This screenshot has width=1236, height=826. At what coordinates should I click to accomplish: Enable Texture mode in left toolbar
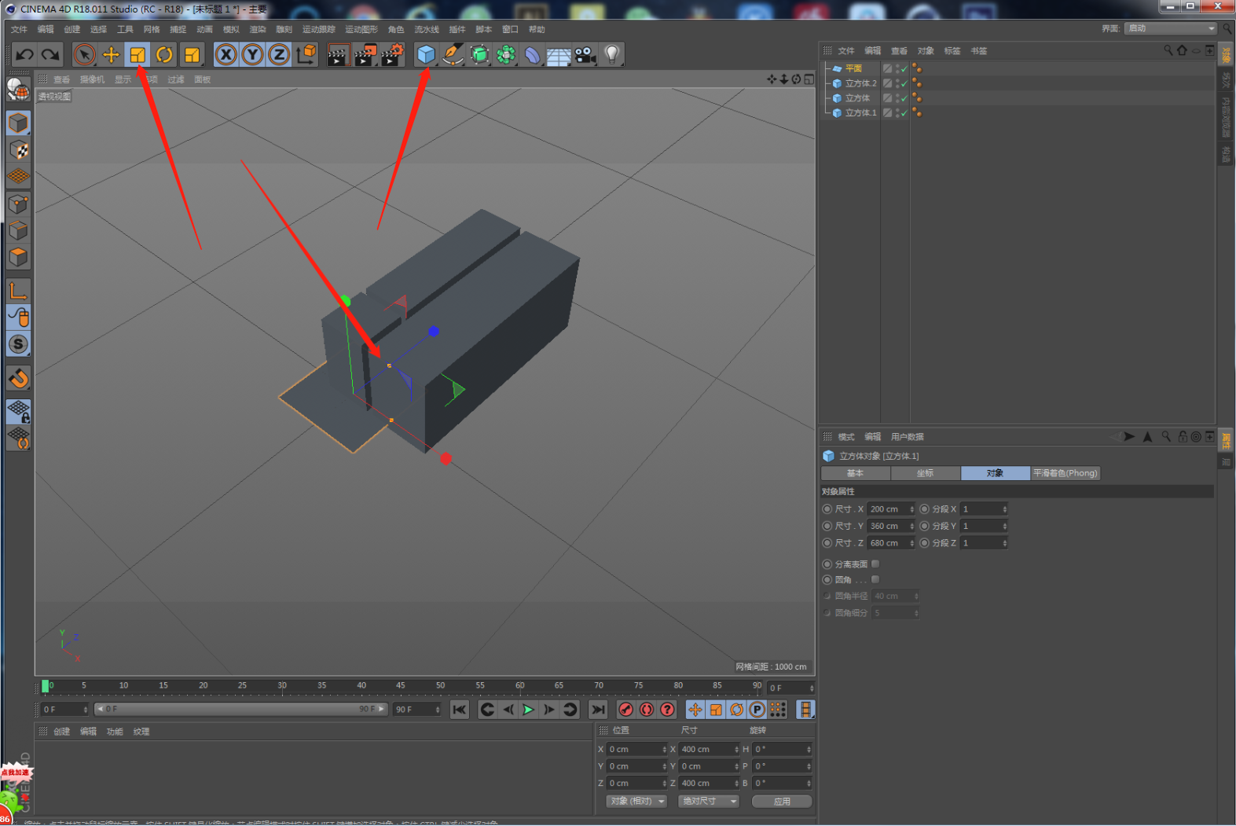19,150
